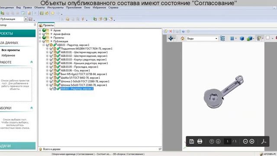277x156 pixels.
Task: Click the green globe icon in second toolbar
Action: click(105, 19)
